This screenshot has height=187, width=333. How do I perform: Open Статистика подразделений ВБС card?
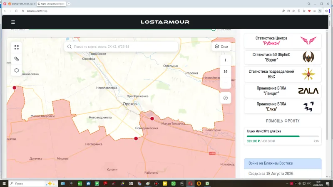point(283,74)
